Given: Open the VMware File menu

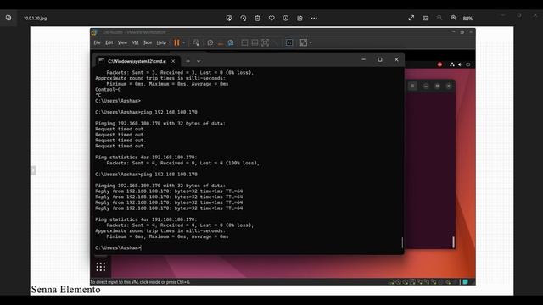Looking at the screenshot, I should (98, 42).
